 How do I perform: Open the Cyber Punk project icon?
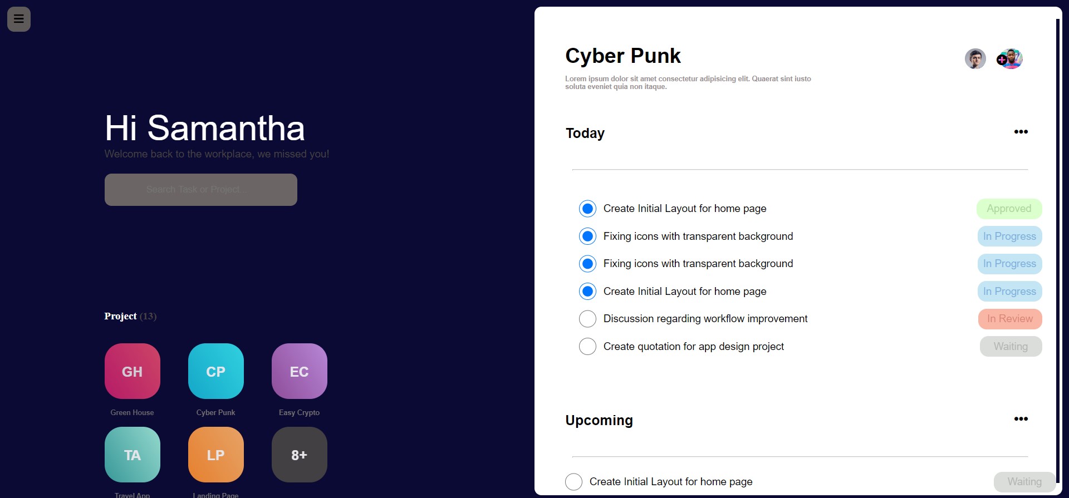pyautogui.click(x=215, y=371)
